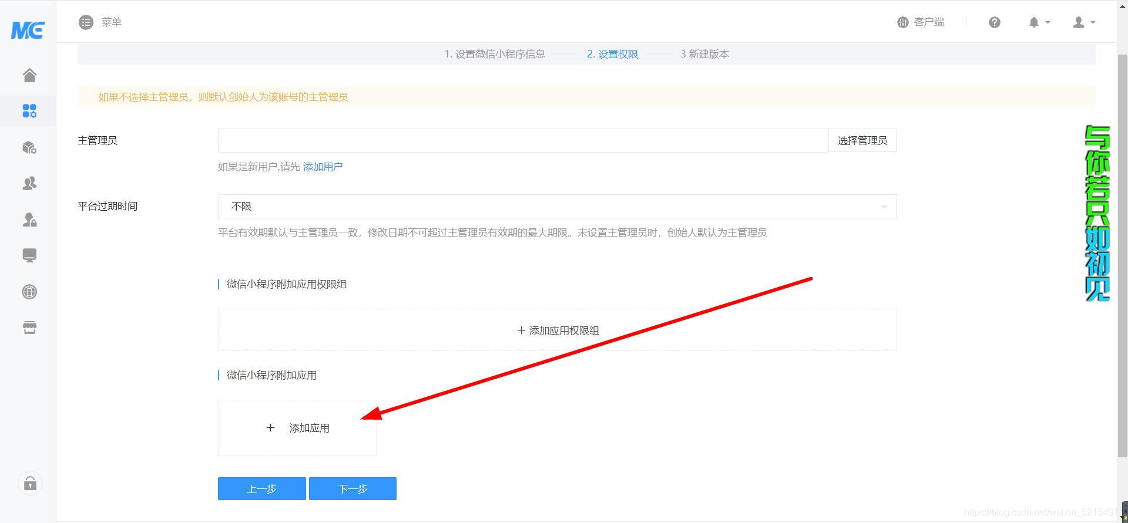Click 添加应用 box

(297, 428)
